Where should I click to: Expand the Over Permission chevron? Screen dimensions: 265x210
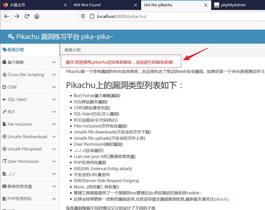[x=54, y=162]
